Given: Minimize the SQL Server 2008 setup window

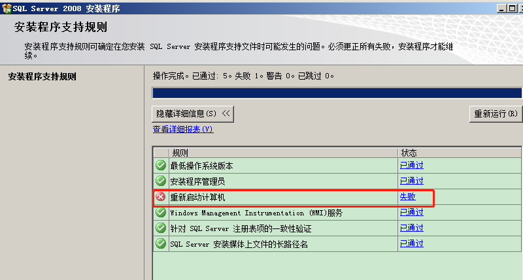Looking at the screenshot, I should tap(501, 8).
